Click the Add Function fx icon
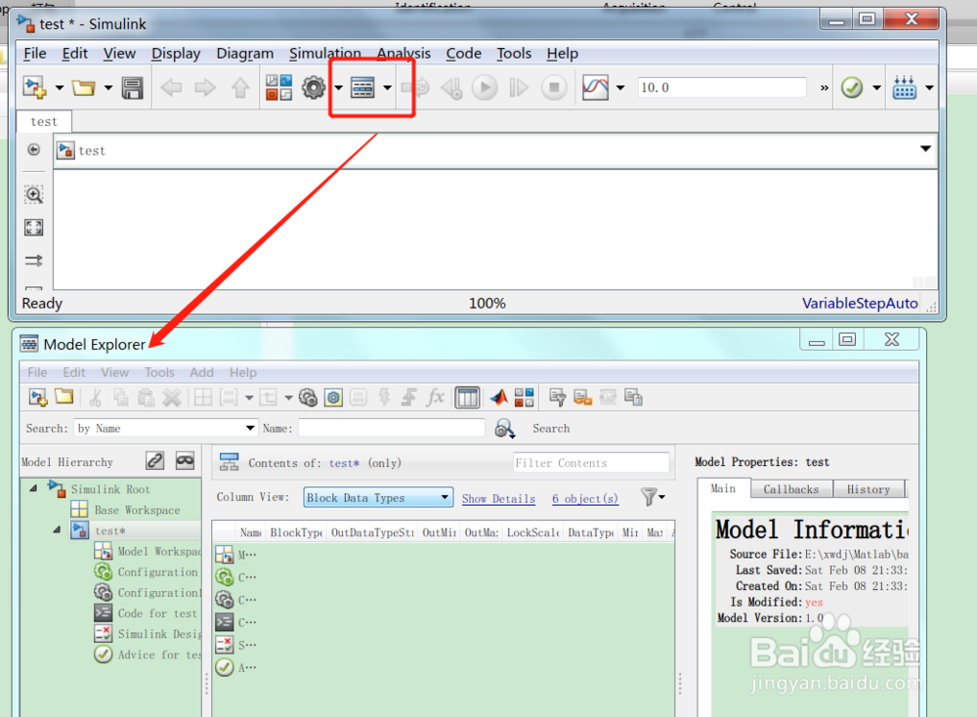 click(435, 398)
